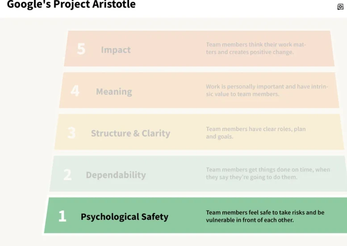Click the 'clear roles, plan and goals' text
Screen dimensions: 347x246
(x=256, y=133)
